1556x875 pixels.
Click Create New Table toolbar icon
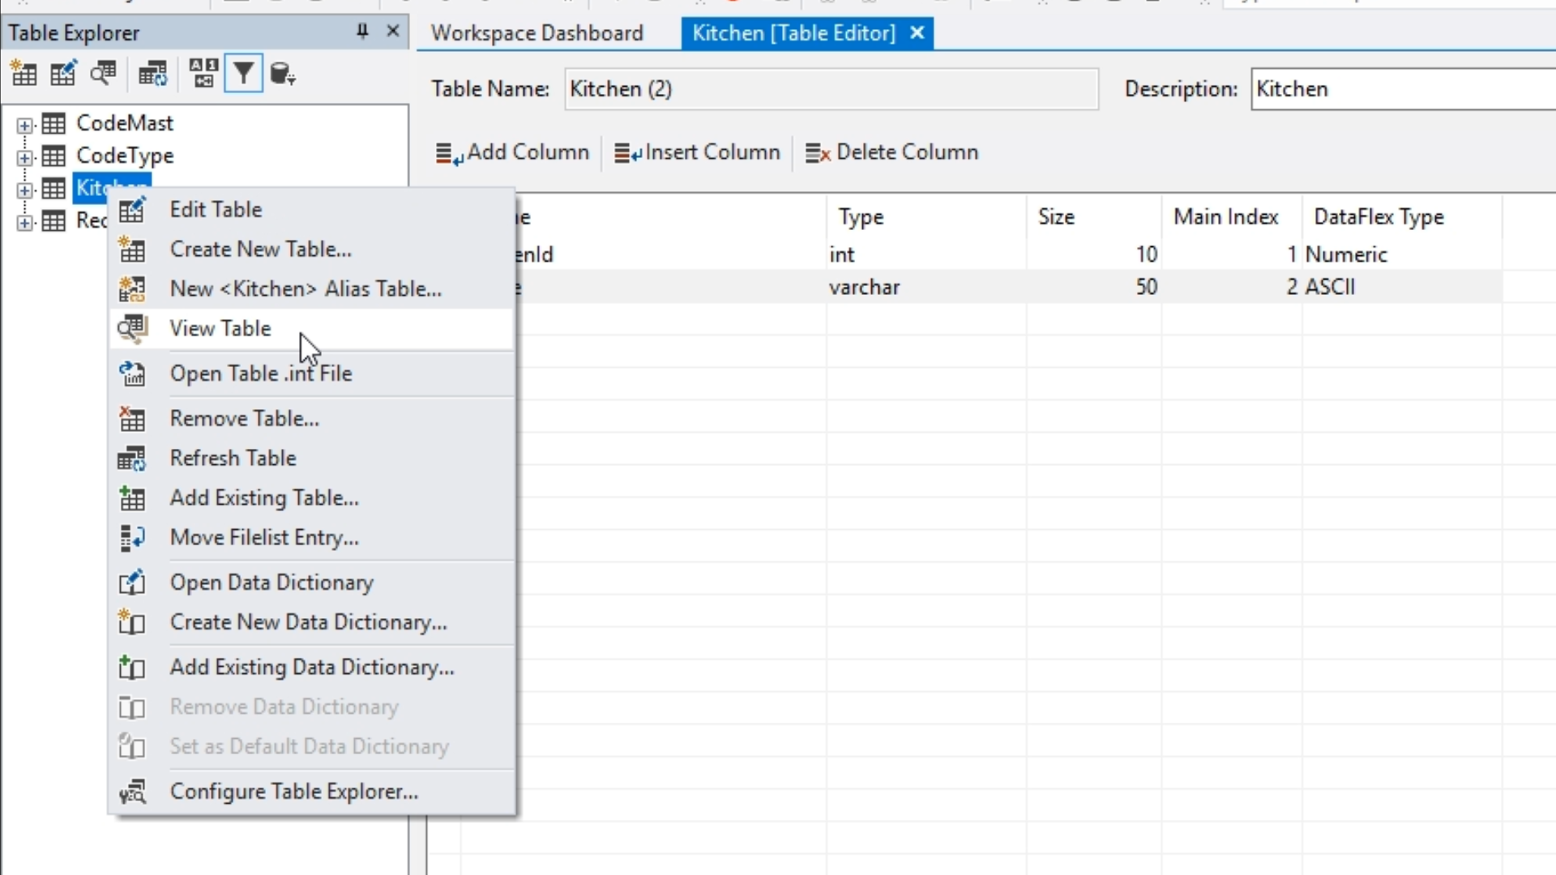click(24, 74)
